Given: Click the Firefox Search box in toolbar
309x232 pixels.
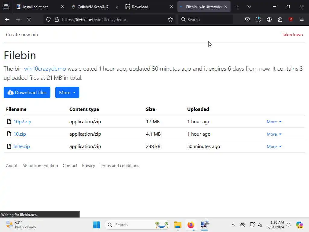Looking at the screenshot, I should pos(205,20).
